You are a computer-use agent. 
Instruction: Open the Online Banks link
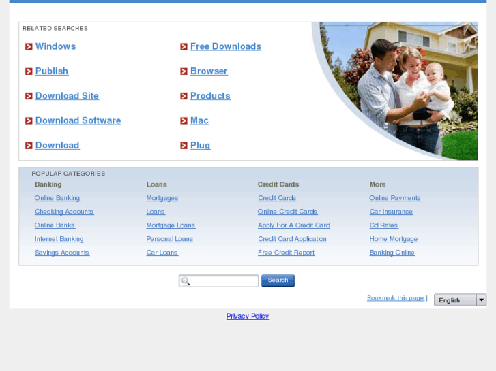coord(55,225)
